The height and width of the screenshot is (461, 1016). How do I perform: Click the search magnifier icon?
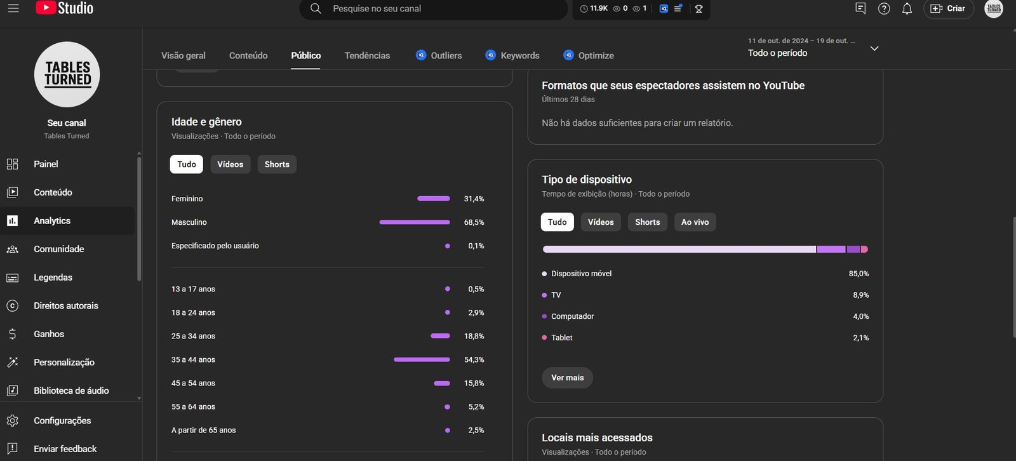pos(316,8)
